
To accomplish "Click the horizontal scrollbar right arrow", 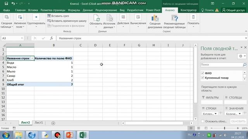I will pyautogui.click(x=191, y=123).
